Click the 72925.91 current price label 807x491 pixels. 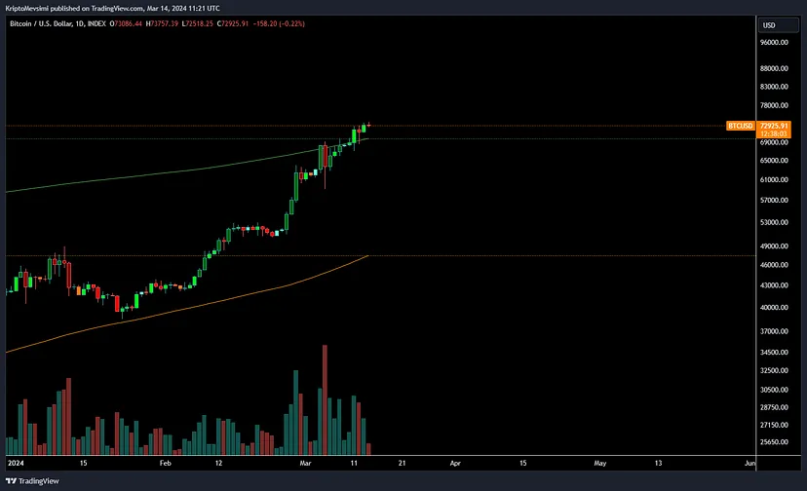[x=774, y=126]
